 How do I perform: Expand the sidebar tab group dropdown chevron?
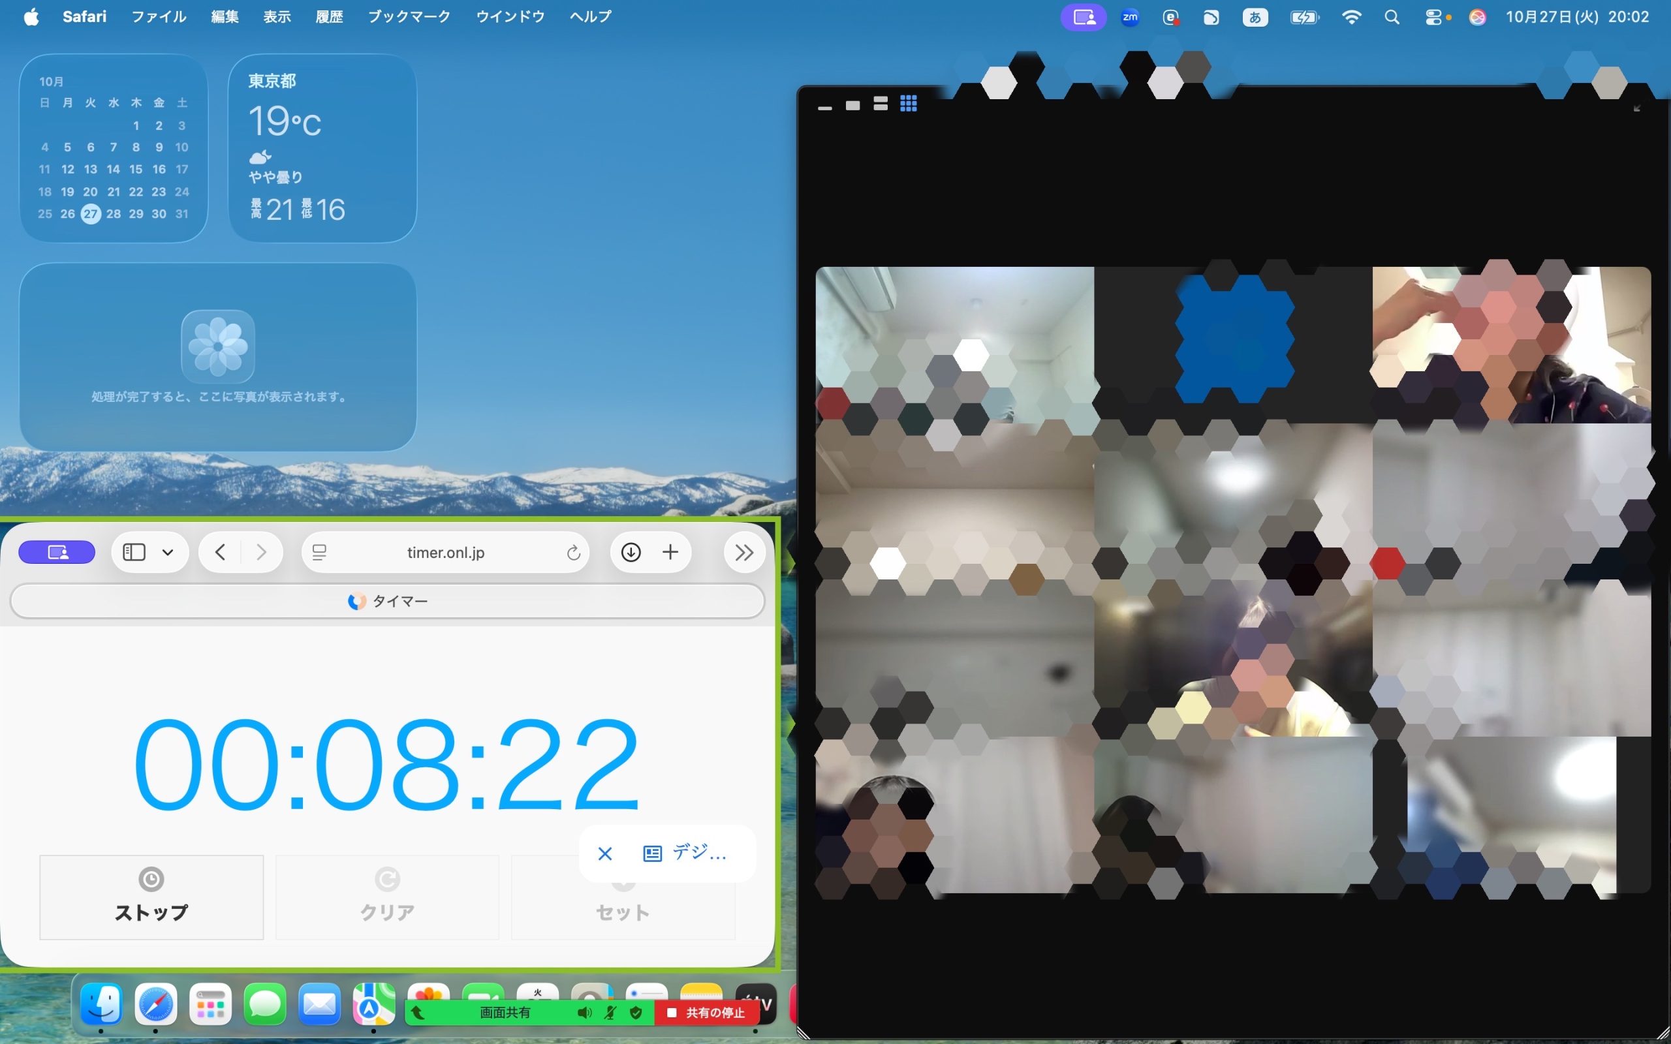click(x=168, y=553)
